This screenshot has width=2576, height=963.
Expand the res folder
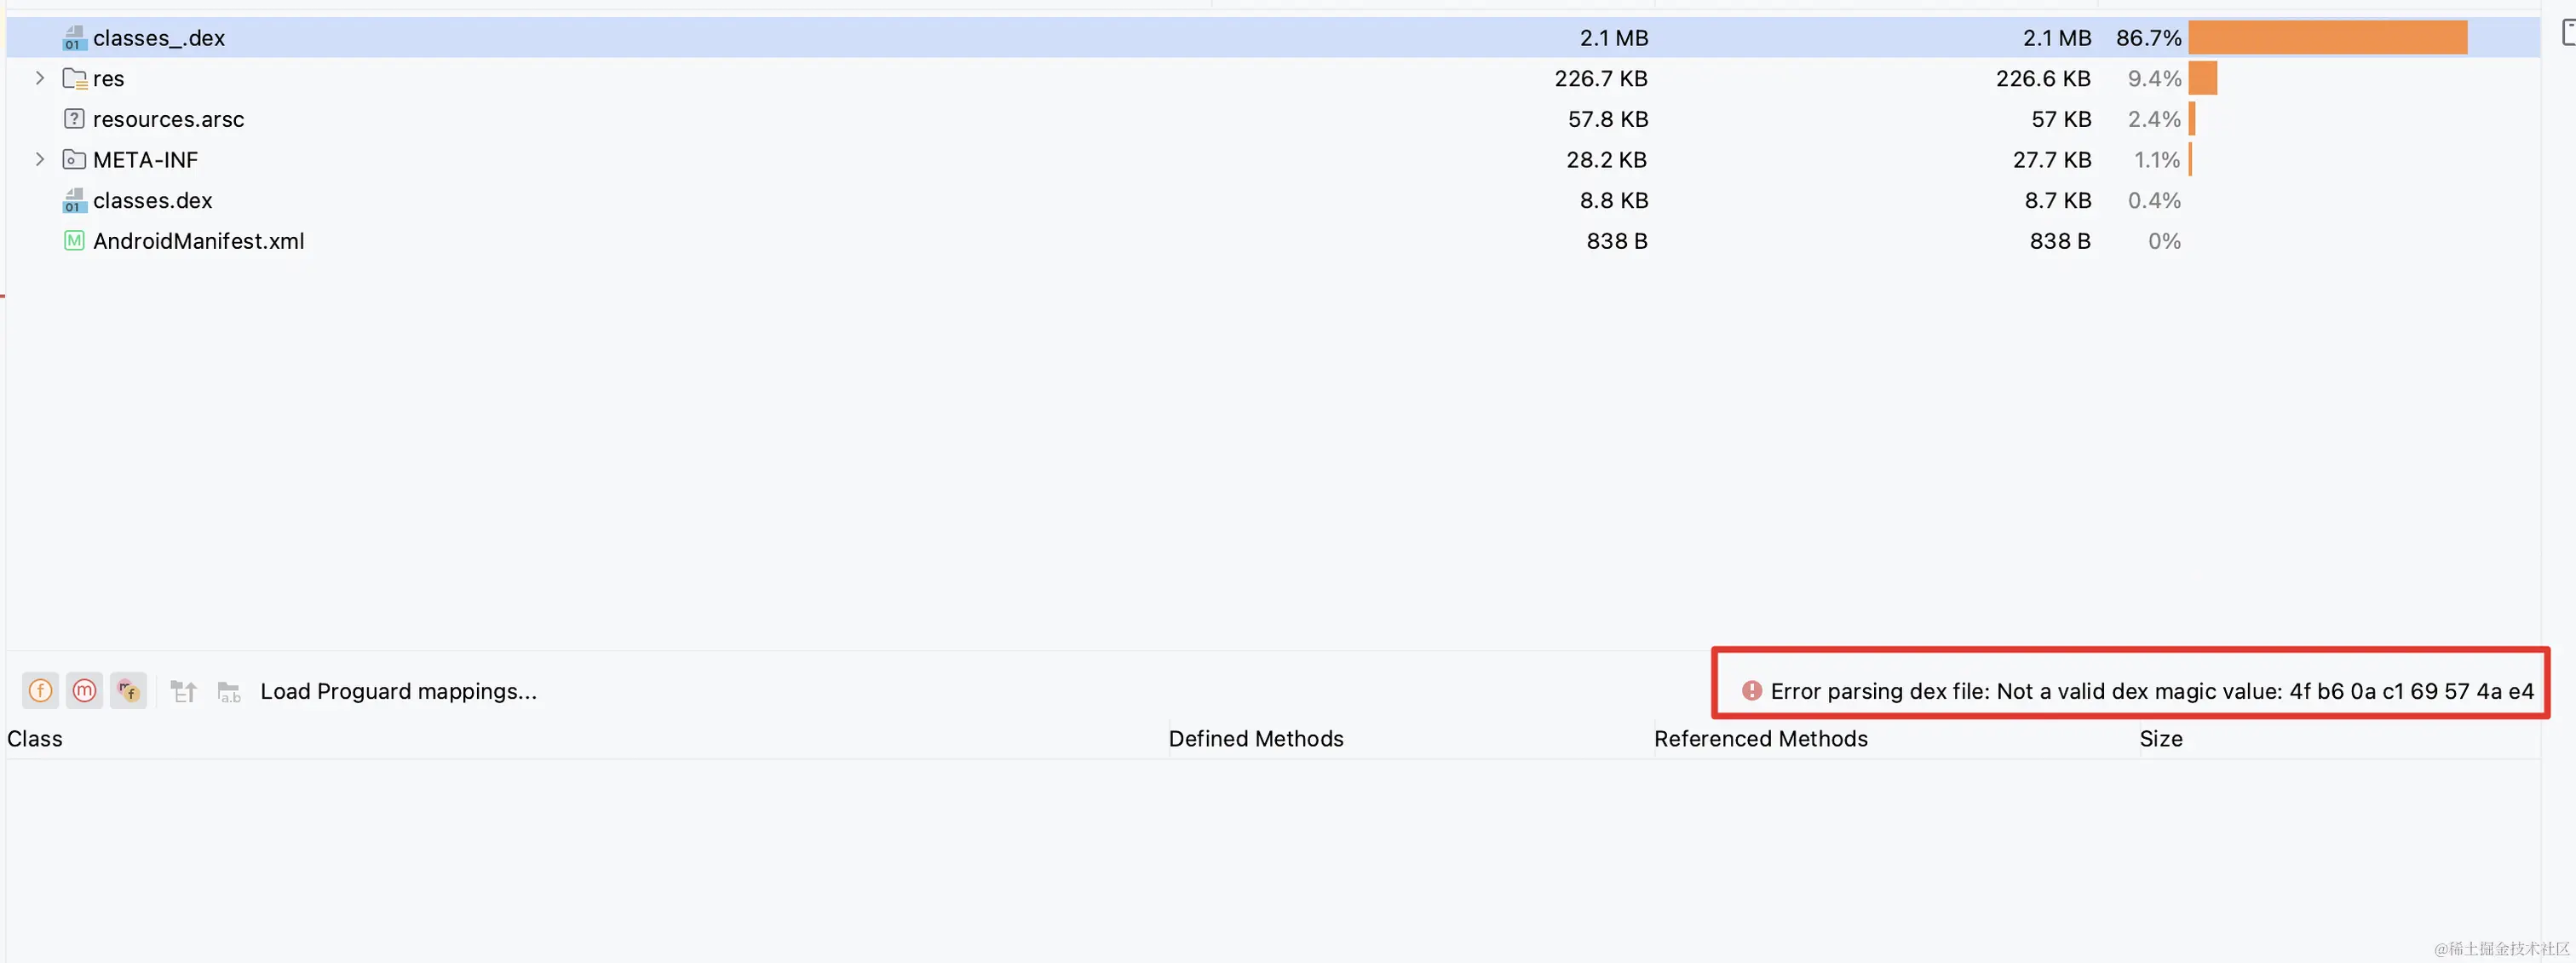point(40,78)
